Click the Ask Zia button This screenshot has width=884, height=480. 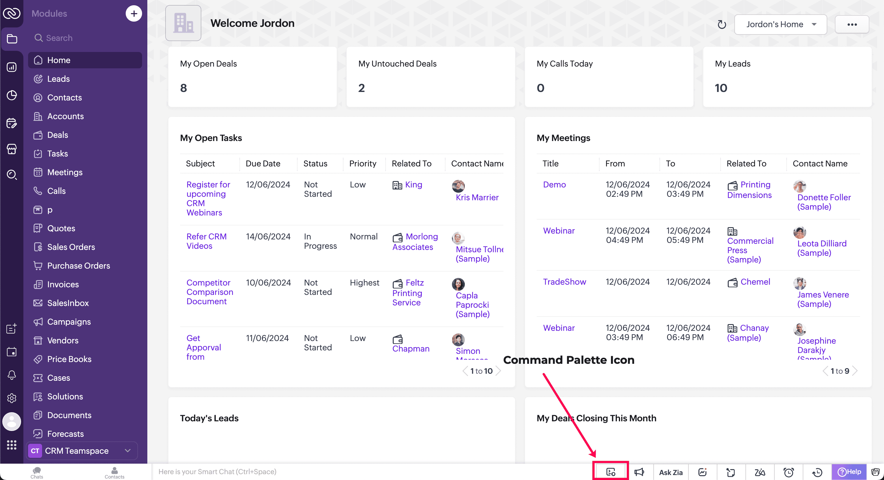pyautogui.click(x=671, y=472)
